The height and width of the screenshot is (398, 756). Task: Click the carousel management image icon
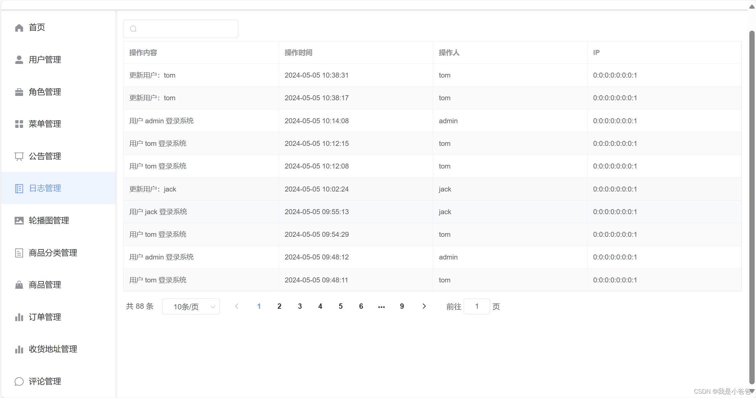pos(19,220)
